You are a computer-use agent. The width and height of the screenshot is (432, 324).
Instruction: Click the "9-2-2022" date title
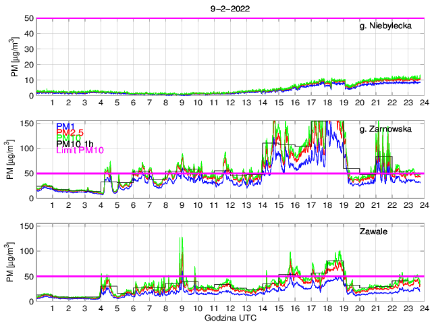pyautogui.click(x=230, y=10)
